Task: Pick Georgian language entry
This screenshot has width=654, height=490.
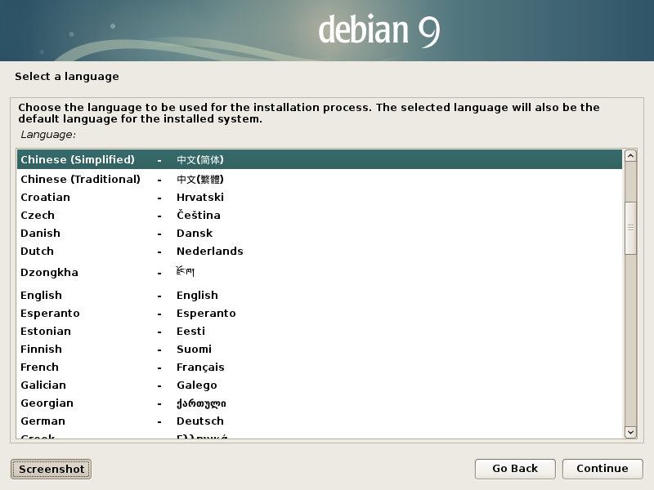Action: pyautogui.click(x=320, y=403)
